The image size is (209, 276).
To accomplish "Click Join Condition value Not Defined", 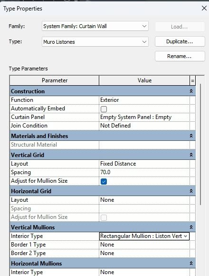I will coord(144,126).
